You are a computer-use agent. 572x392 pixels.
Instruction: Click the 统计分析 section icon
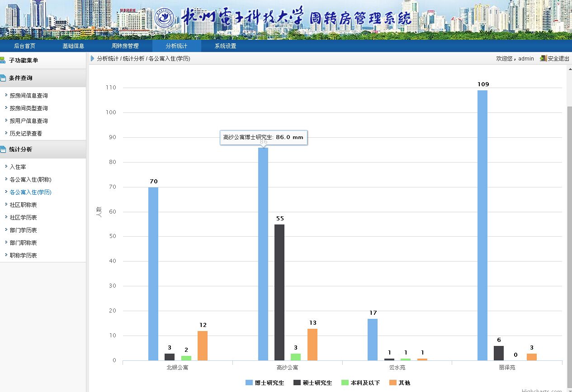[3, 149]
